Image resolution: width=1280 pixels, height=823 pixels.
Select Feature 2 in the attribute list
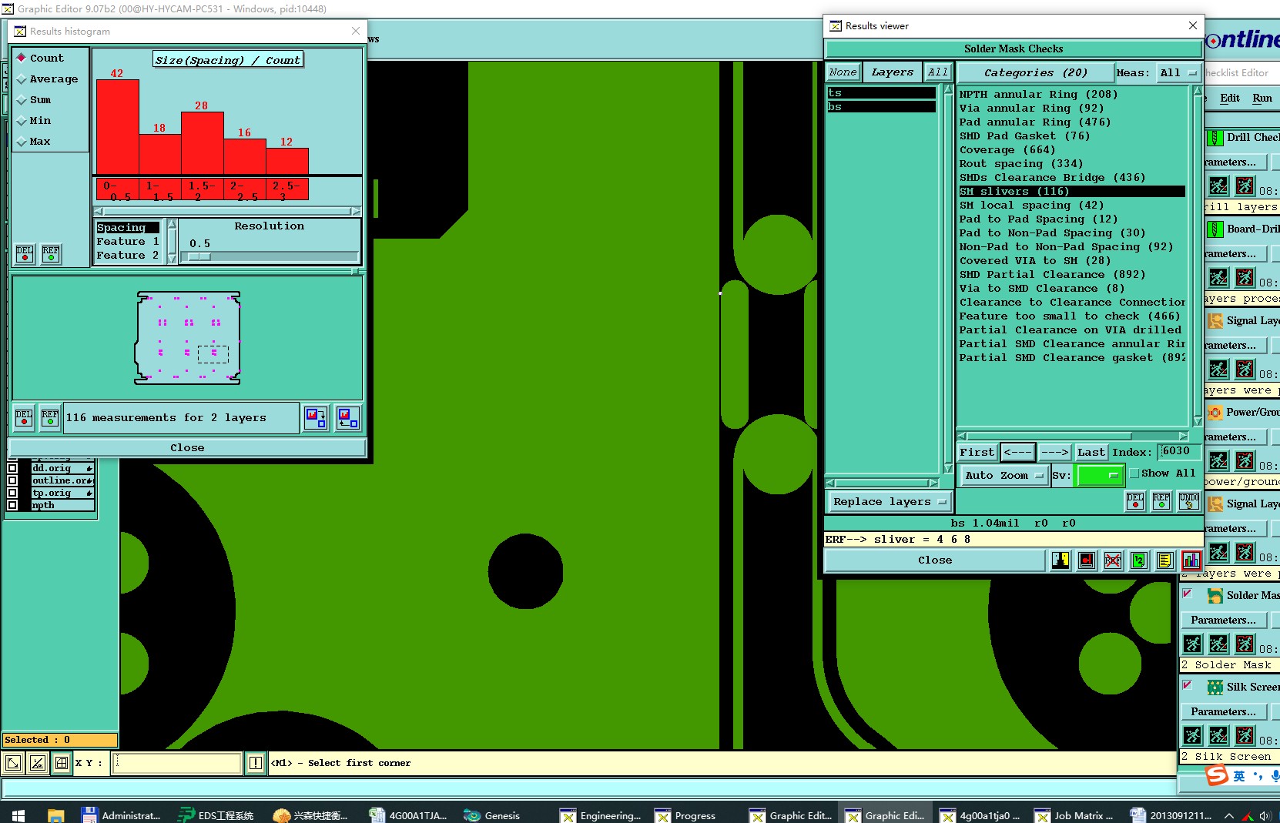point(127,256)
